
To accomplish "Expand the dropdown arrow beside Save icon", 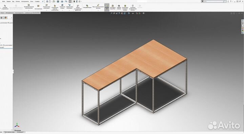I will click(60, 1).
